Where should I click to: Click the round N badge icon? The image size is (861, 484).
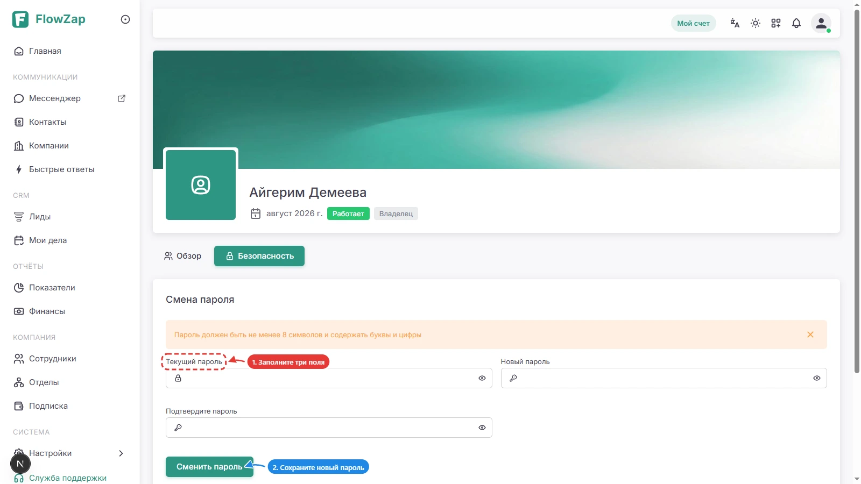(x=20, y=464)
